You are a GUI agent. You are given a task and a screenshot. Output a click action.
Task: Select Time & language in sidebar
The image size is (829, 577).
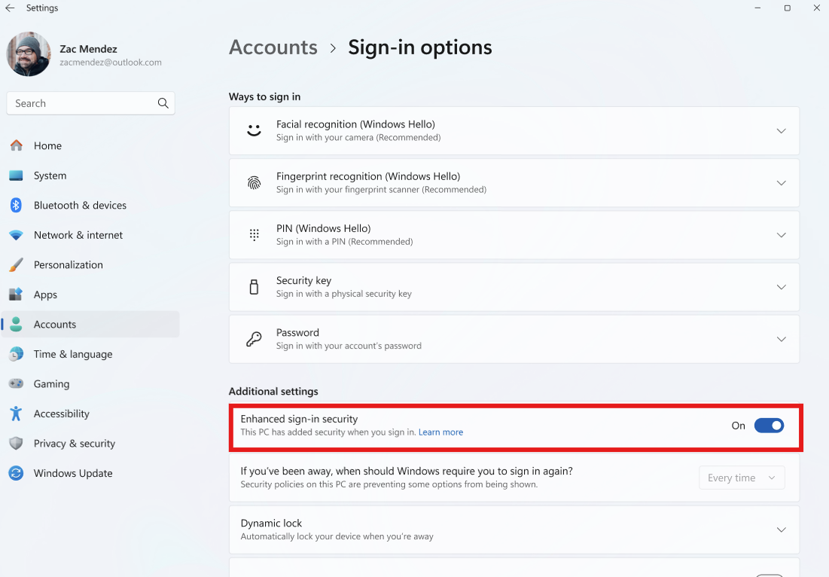click(x=72, y=354)
